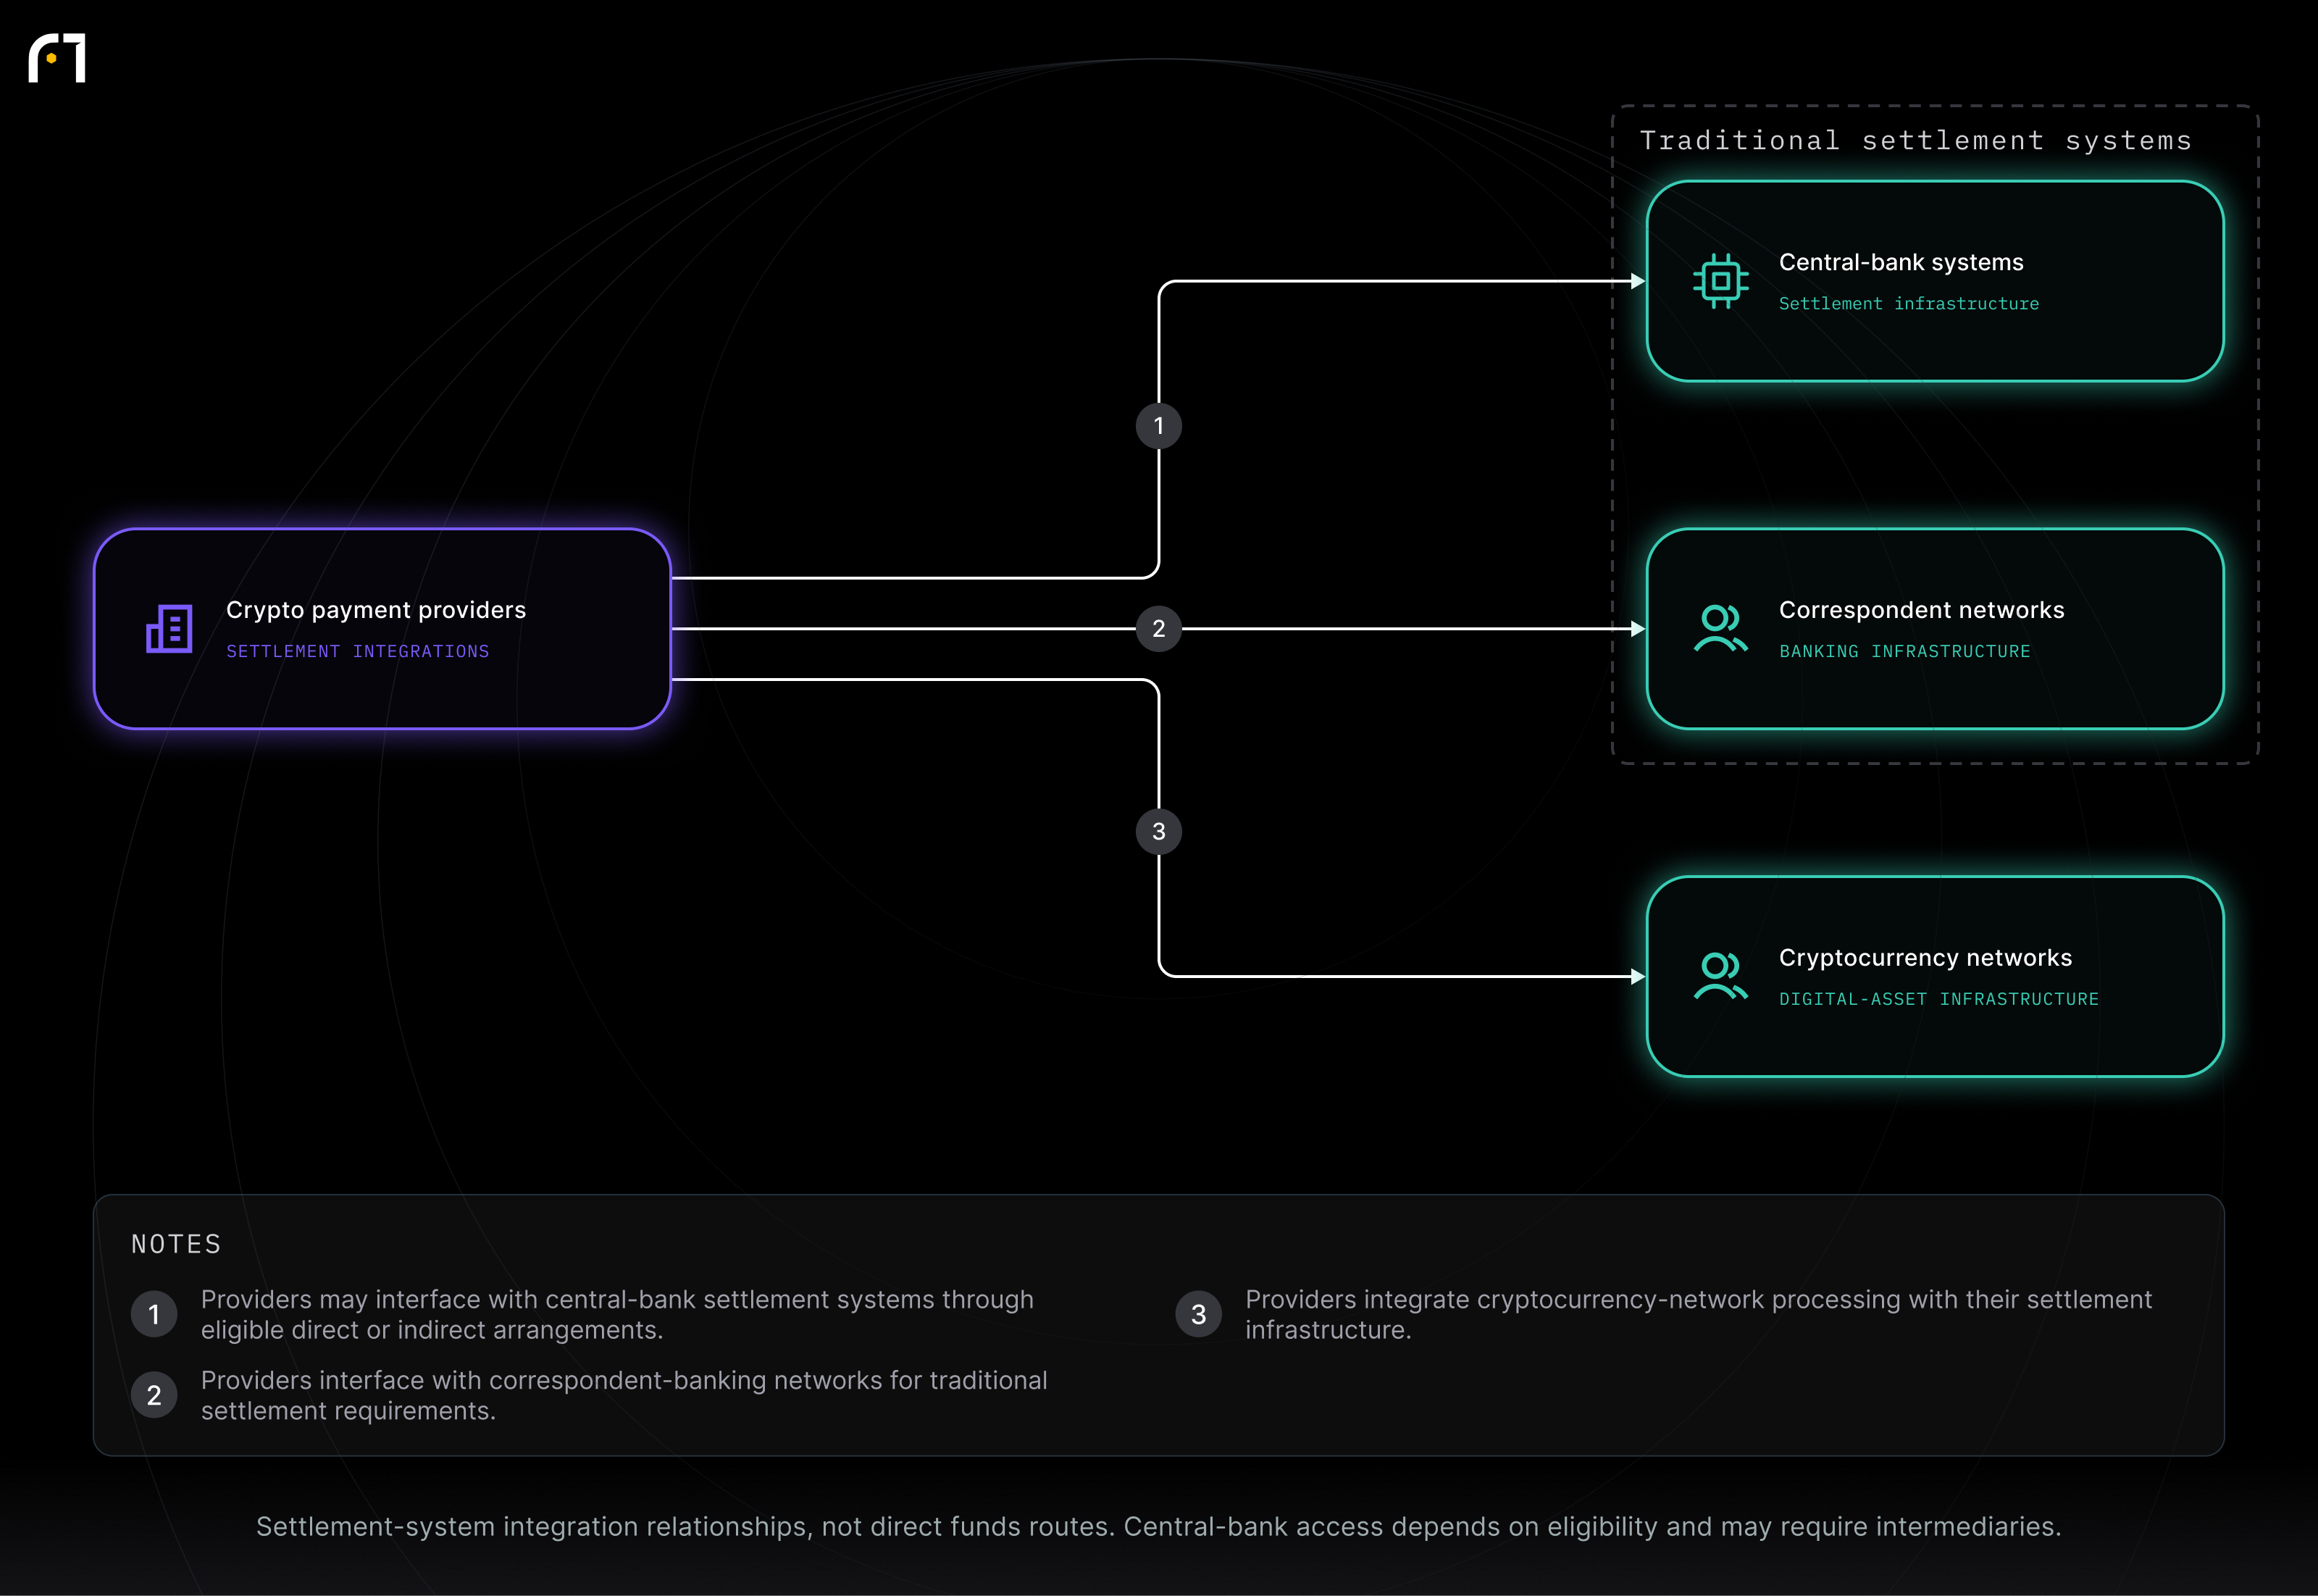Click the users icon in Correspondent networks card

(x=1720, y=629)
